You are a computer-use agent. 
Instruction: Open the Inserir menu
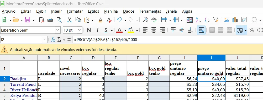click(56, 11)
